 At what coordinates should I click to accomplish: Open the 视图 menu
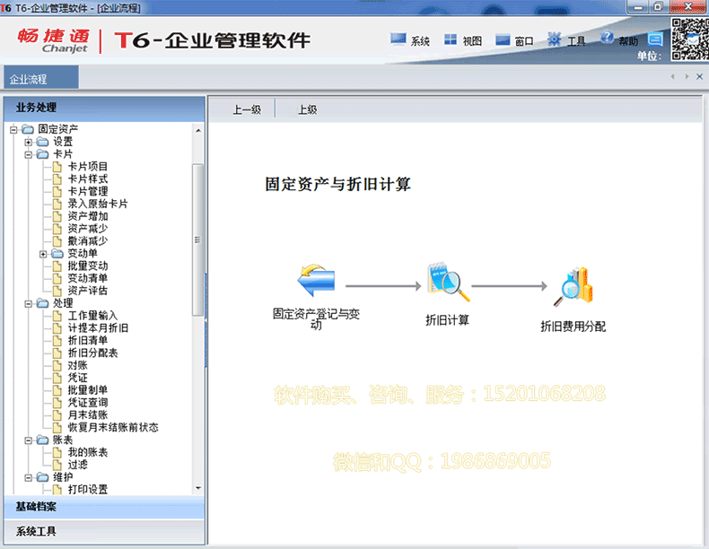click(472, 41)
